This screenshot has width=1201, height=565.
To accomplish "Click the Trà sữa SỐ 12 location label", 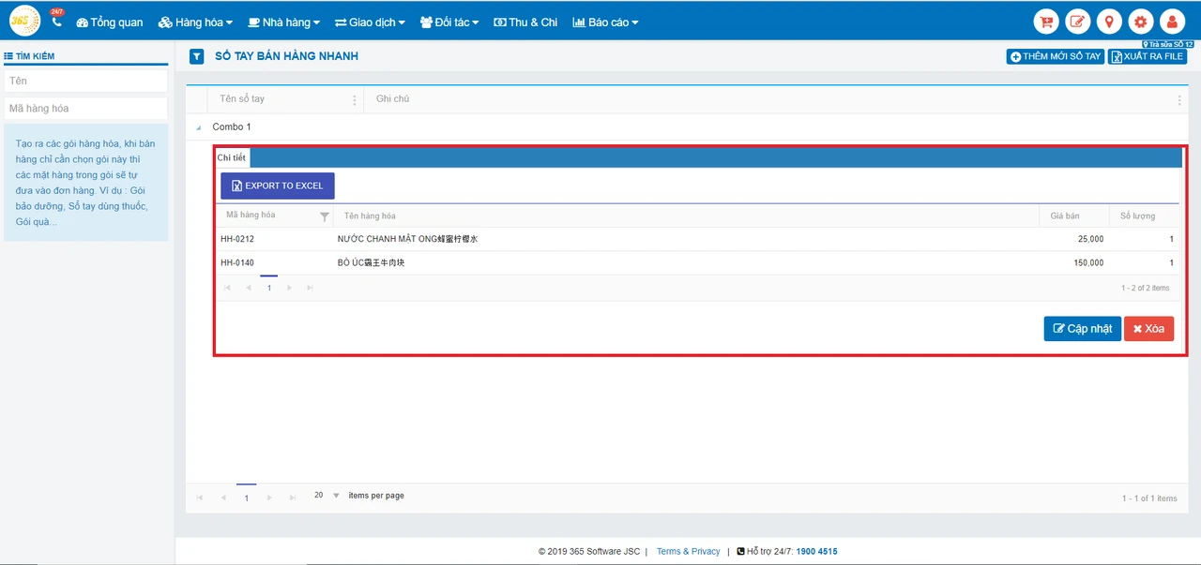I will point(1168,44).
